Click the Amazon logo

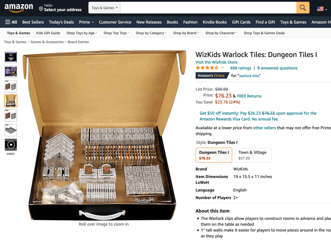[x=19, y=8]
